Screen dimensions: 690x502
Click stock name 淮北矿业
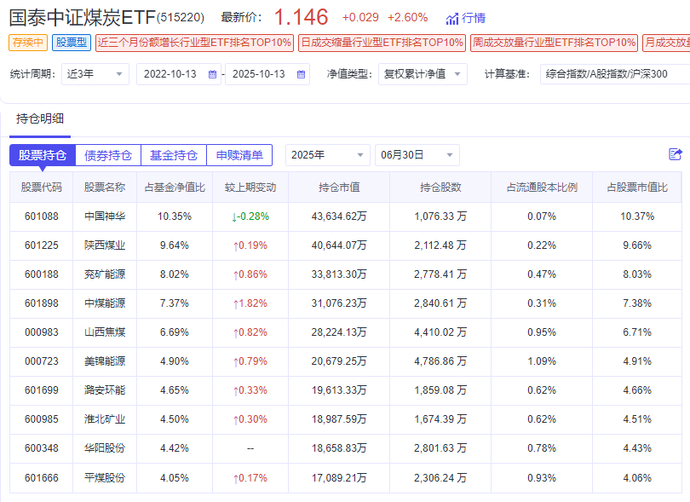(x=105, y=419)
